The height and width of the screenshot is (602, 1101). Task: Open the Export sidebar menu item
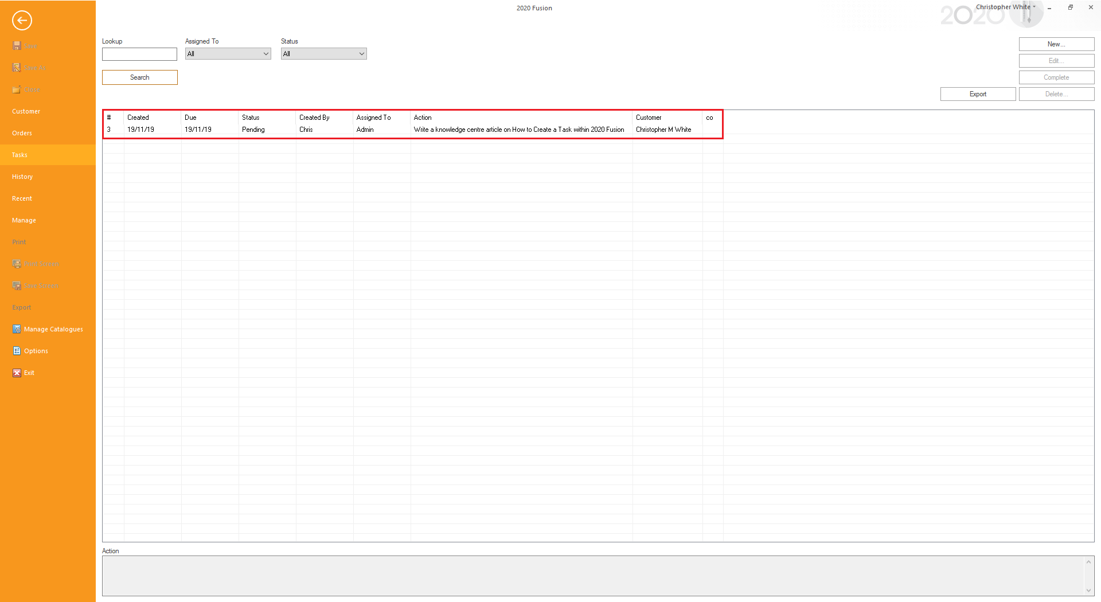pyautogui.click(x=48, y=307)
